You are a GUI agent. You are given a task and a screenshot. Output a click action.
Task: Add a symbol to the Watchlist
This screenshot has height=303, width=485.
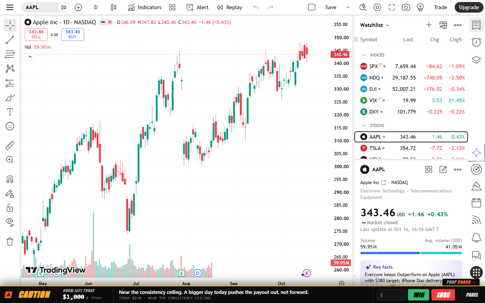(x=429, y=25)
